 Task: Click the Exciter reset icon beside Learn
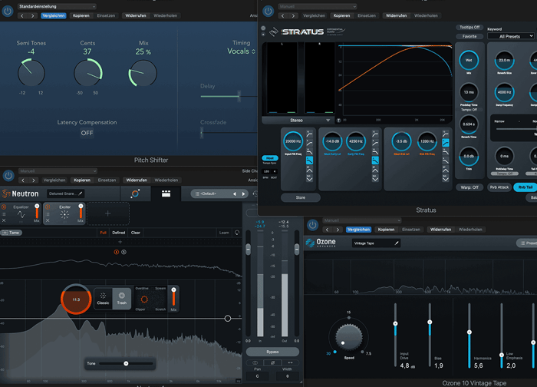(x=237, y=233)
